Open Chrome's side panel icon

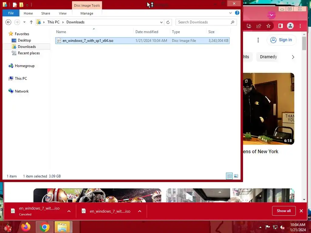pos(280,26)
